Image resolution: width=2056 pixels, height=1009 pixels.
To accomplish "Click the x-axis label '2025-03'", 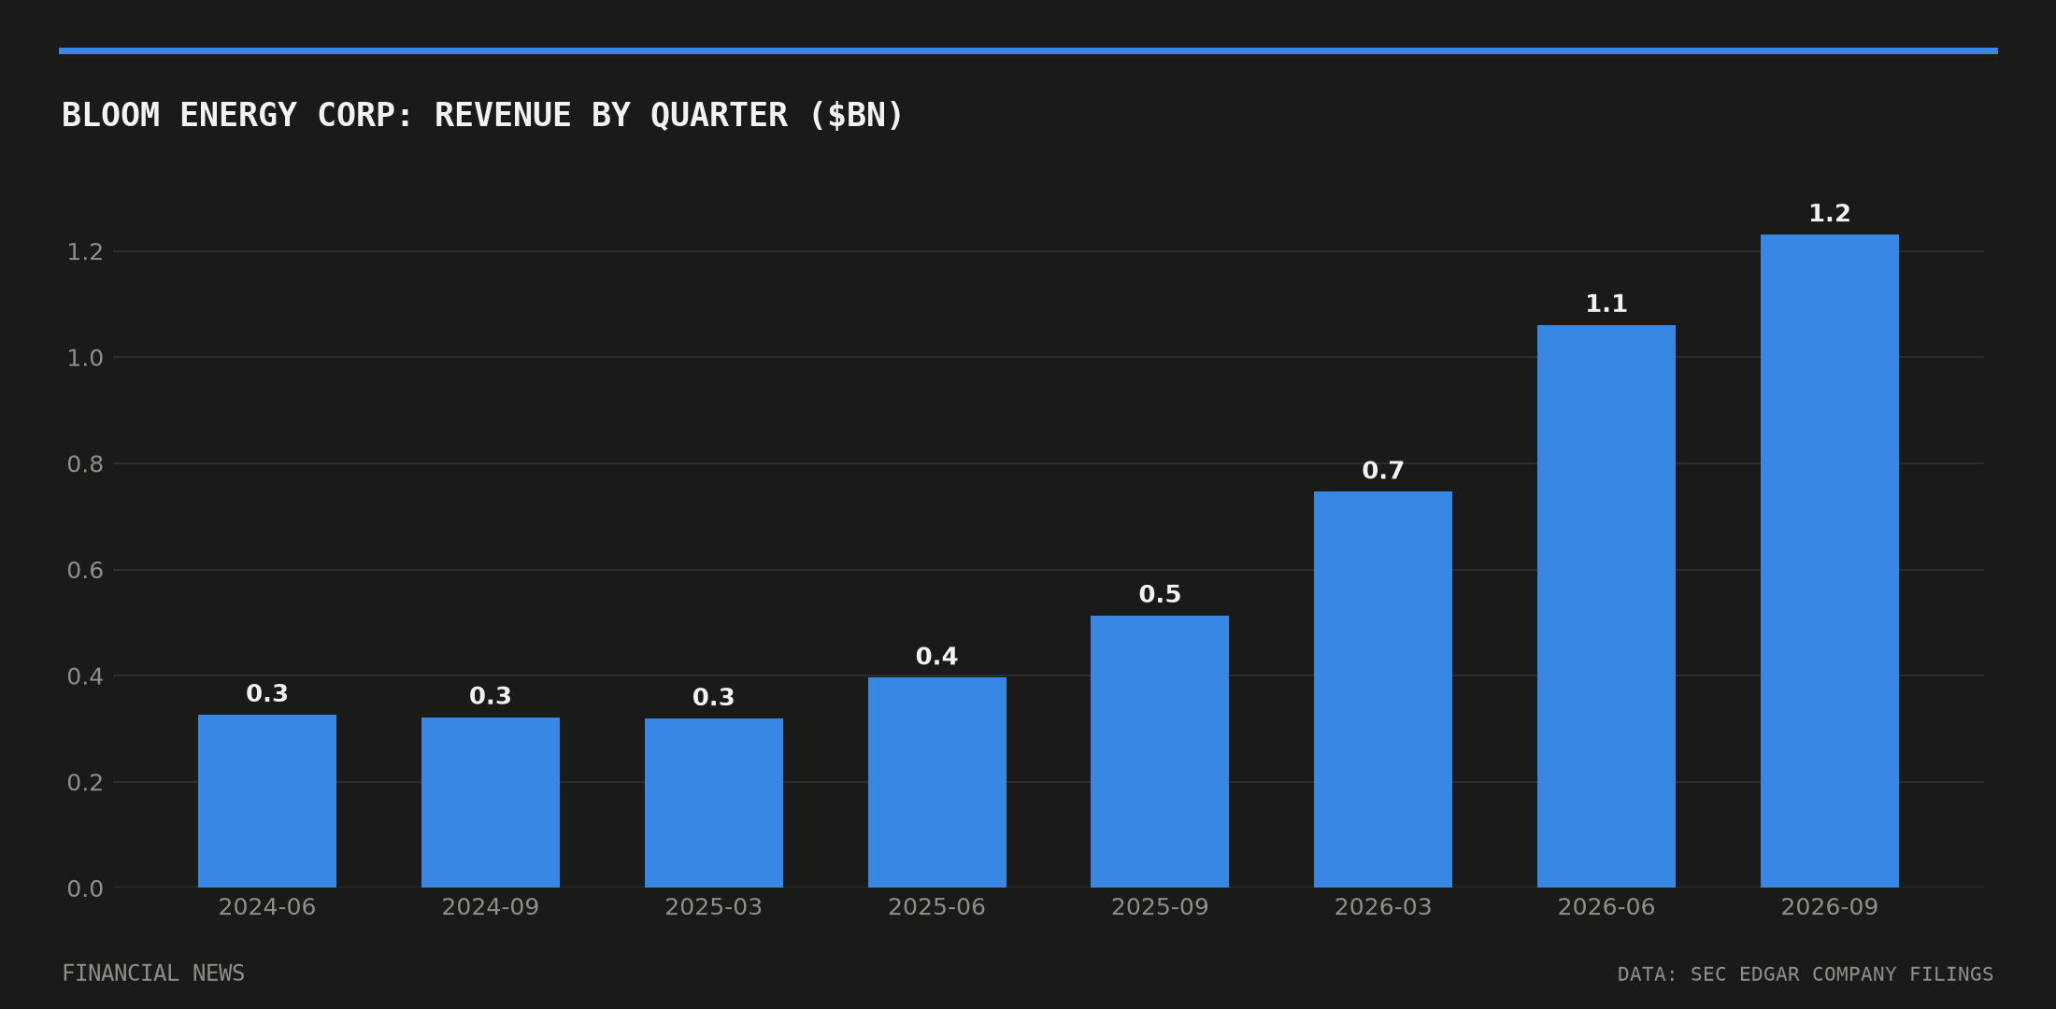I will point(714,907).
